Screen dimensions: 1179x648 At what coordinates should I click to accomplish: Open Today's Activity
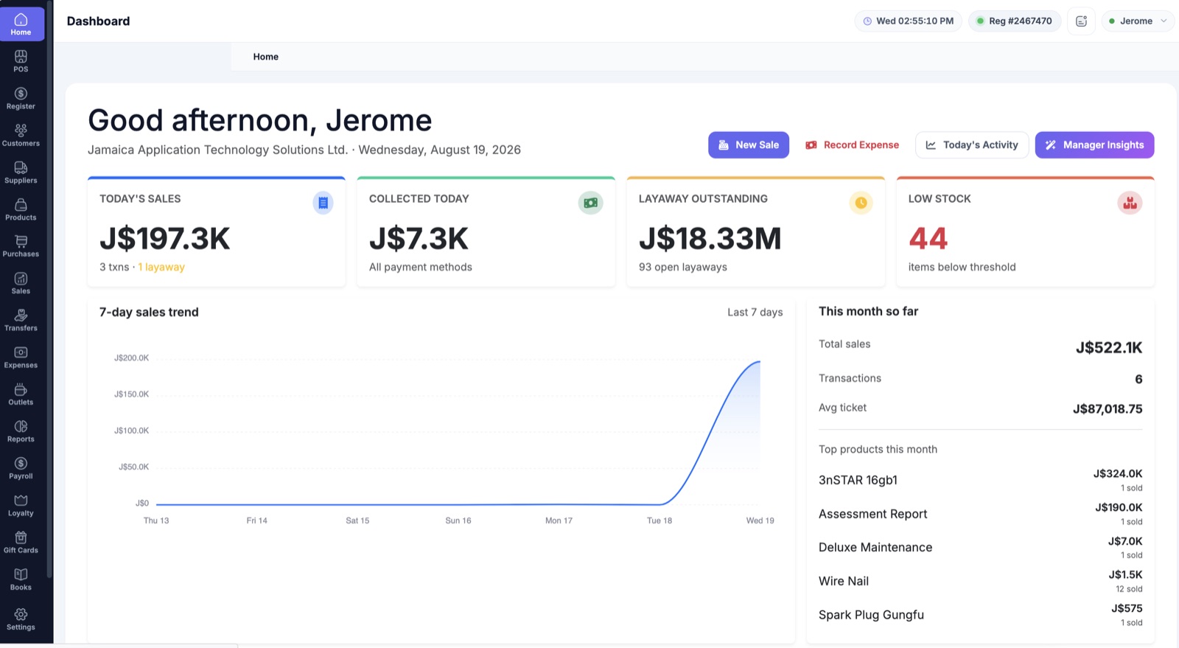(x=972, y=145)
